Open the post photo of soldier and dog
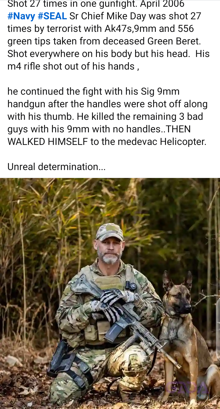 click(x=110, y=293)
